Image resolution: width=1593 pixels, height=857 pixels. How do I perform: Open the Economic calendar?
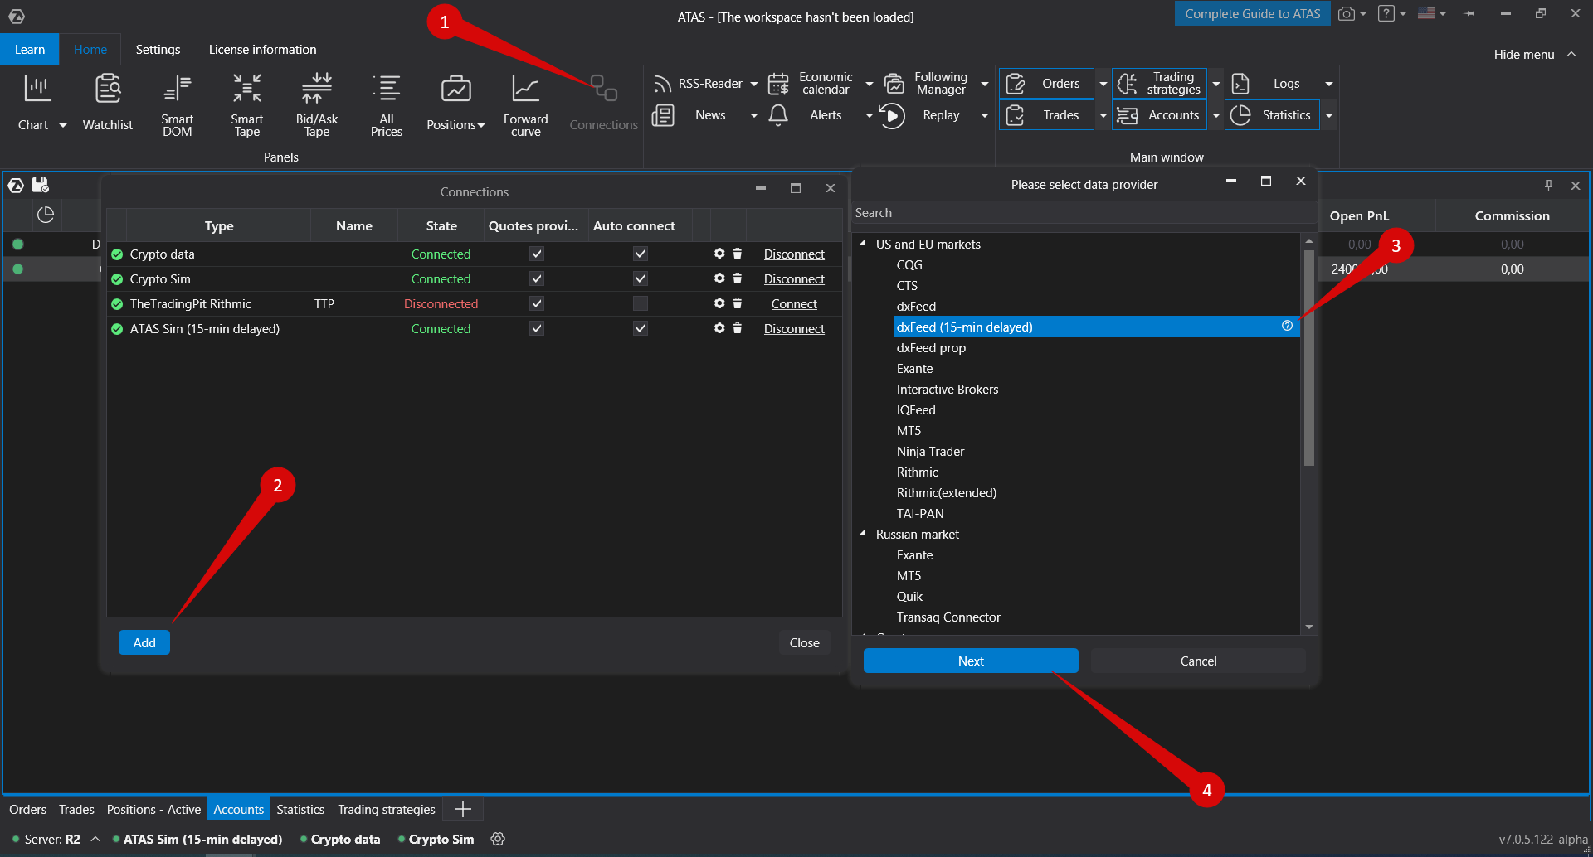point(812,84)
